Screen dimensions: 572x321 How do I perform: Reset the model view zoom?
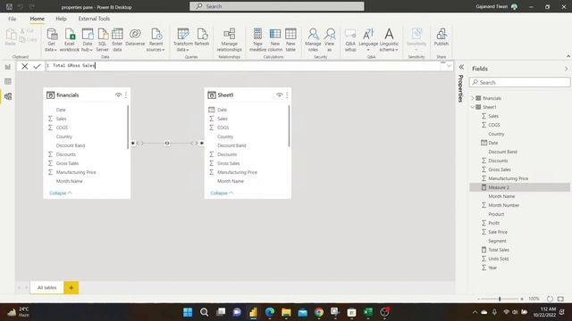pyautogui.click(x=550, y=299)
